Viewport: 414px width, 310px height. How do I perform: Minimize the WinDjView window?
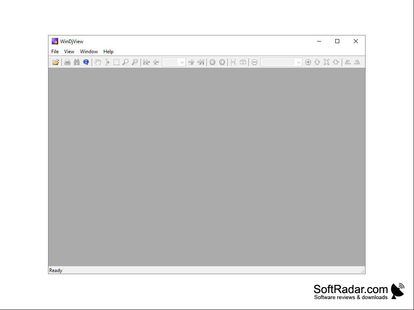(319, 41)
